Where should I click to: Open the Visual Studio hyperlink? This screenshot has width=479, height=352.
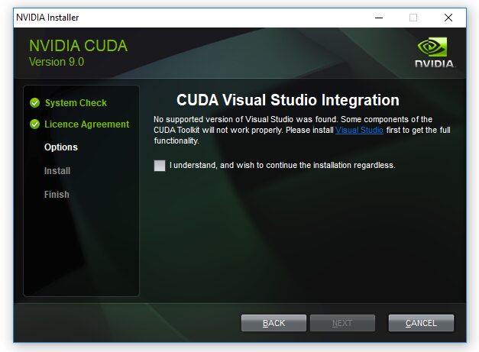(359, 130)
